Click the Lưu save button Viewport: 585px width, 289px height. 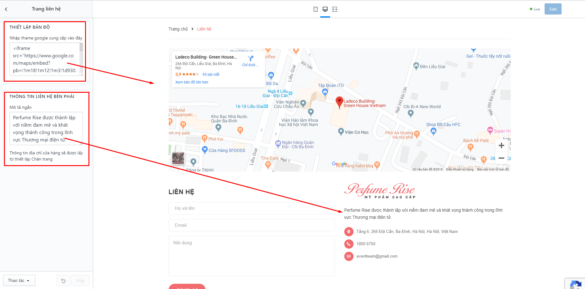point(553,9)
